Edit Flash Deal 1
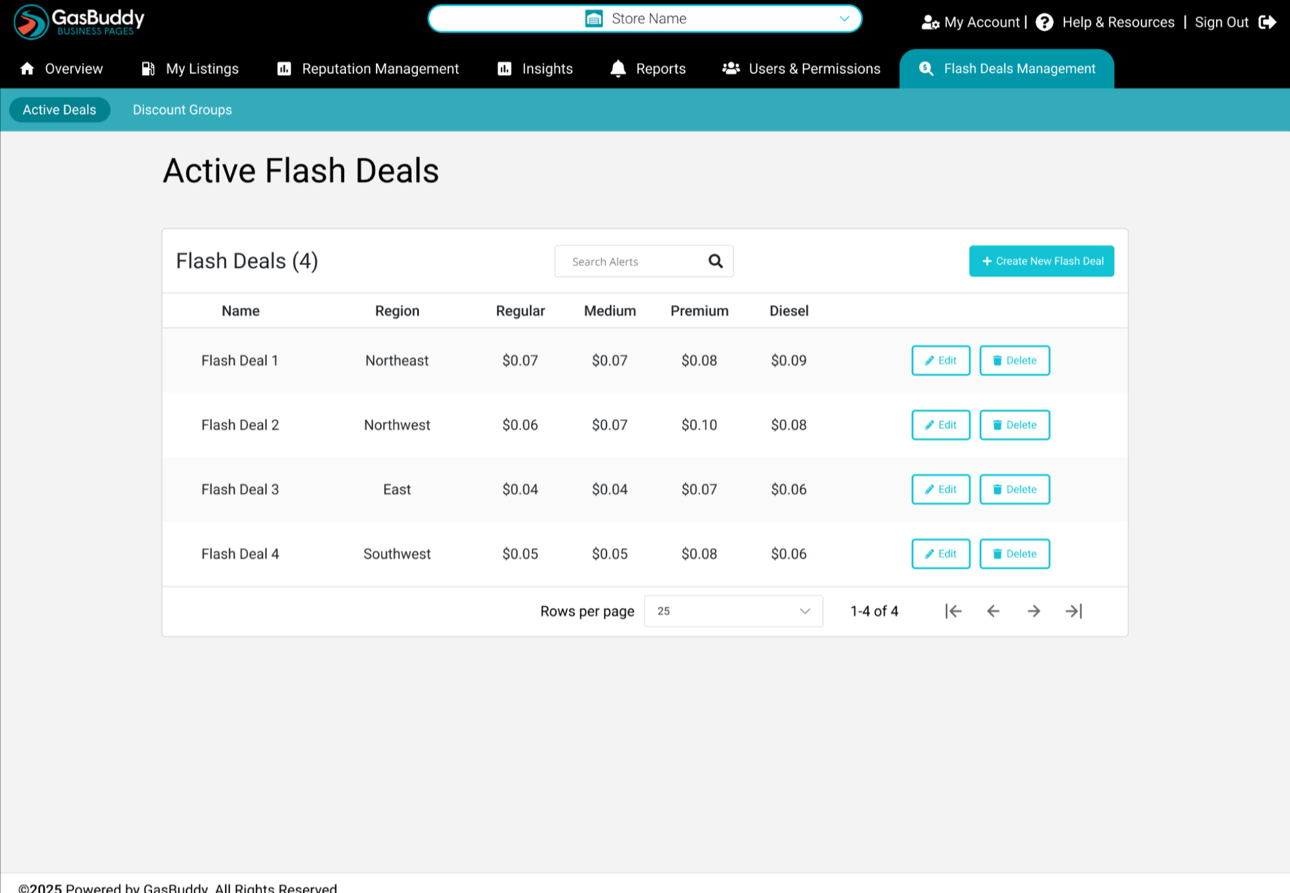The image size is (1290, 893). pyautogui.click(x=941, y=360)
